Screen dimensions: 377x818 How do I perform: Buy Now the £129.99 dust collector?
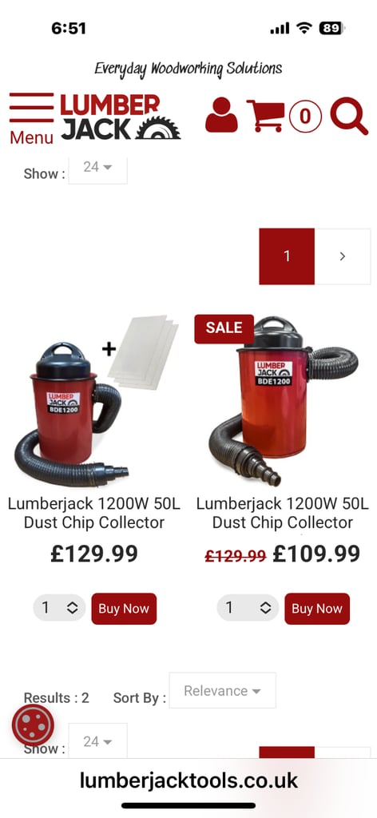click(124, 608)
